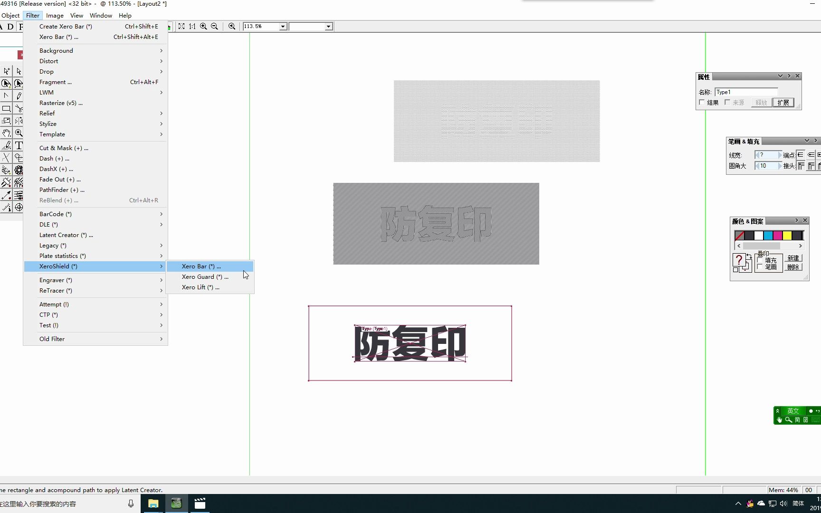This screenshot has width=821, height=513.
Task: Select the second line cap style icon
Action: pyautogui.click(x=811, y=155)
